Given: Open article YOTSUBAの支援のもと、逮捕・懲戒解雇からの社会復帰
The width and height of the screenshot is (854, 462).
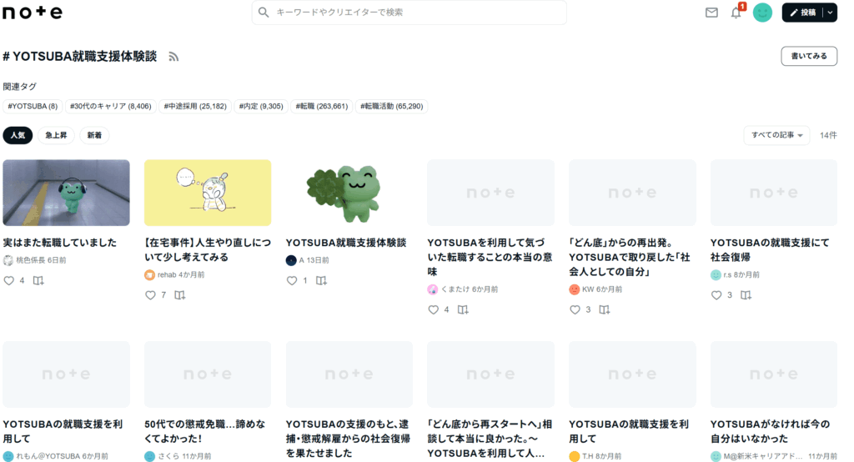Looking at the screenshot, I should 348,439.
